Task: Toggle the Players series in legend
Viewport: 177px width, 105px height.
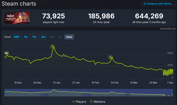Action: coord(79,102)
